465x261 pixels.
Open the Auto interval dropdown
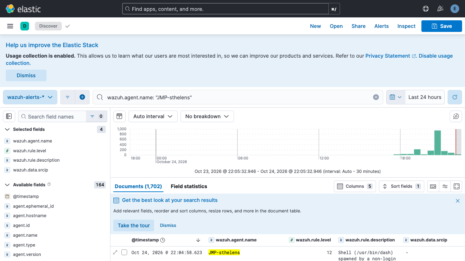point(153,116)
